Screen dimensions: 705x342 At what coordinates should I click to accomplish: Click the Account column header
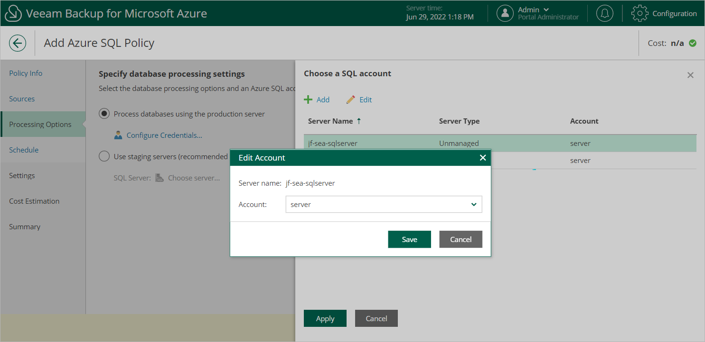584,121
